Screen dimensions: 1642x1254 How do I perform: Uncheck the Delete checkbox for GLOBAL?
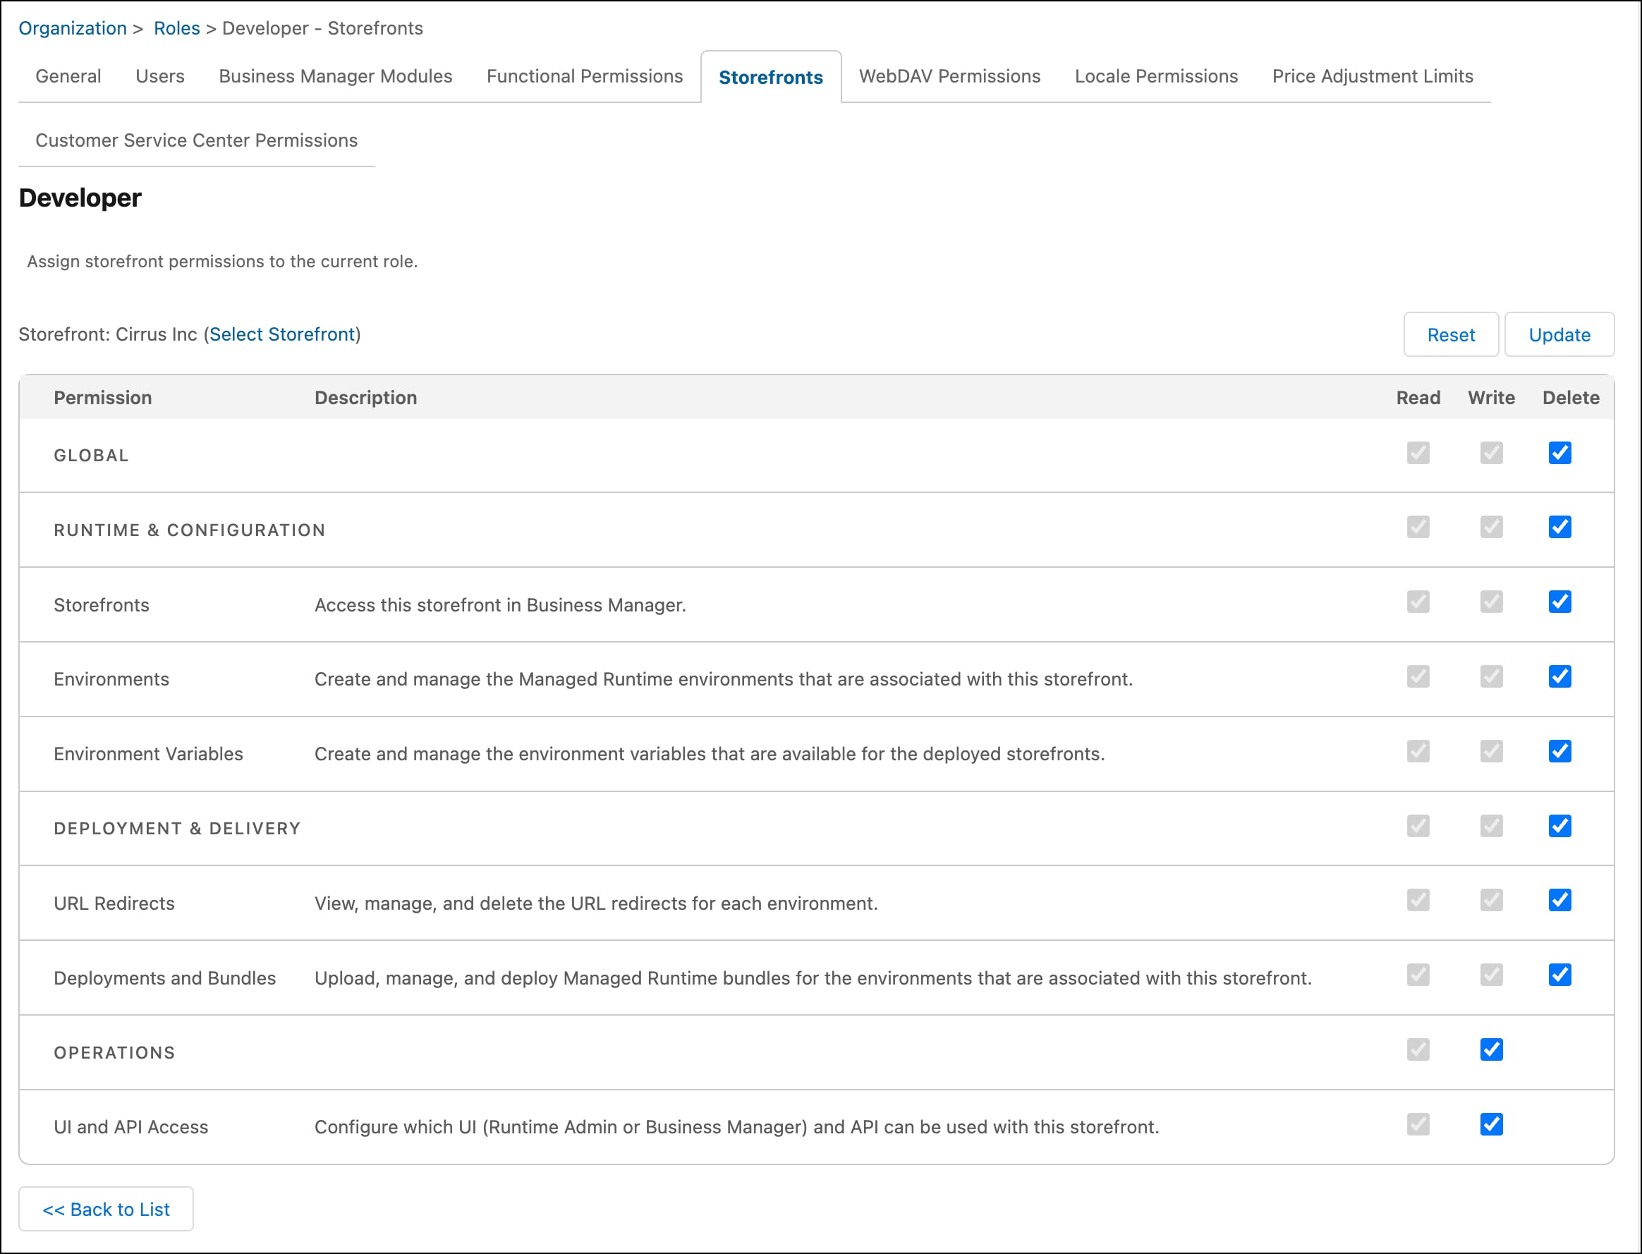click(1559, 453)
